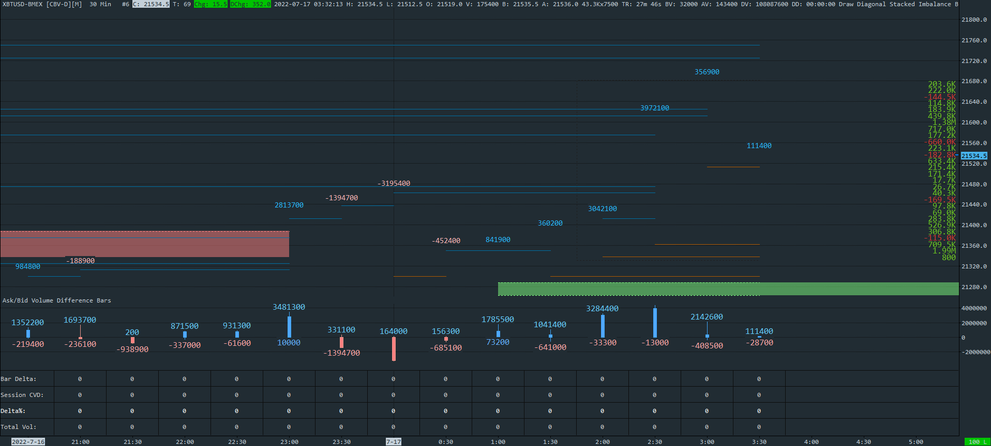Screen dimensions: 991x446
Task: Click the "30 Min" timeframe label
Action: (x=100, y=4)
